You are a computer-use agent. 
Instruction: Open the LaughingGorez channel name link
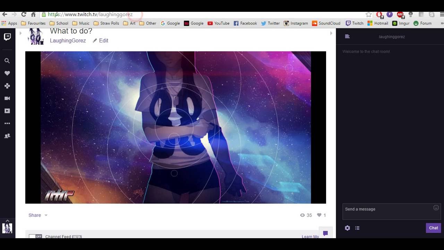(68, 41)
